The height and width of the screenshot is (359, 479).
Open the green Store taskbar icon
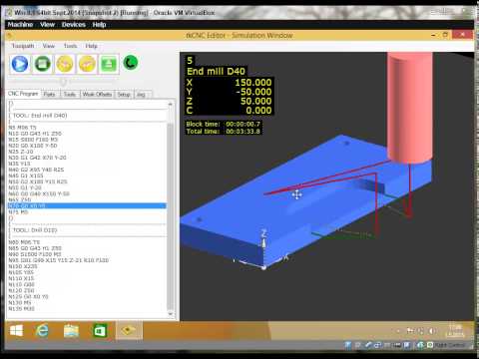(100, 331)
